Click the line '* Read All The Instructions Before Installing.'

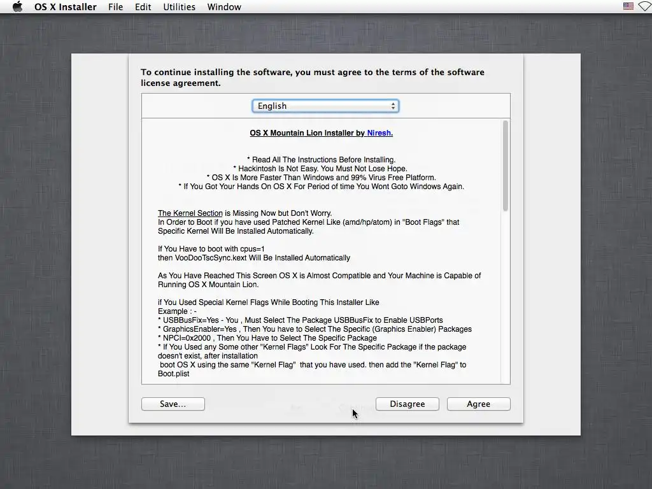[321, 160]
